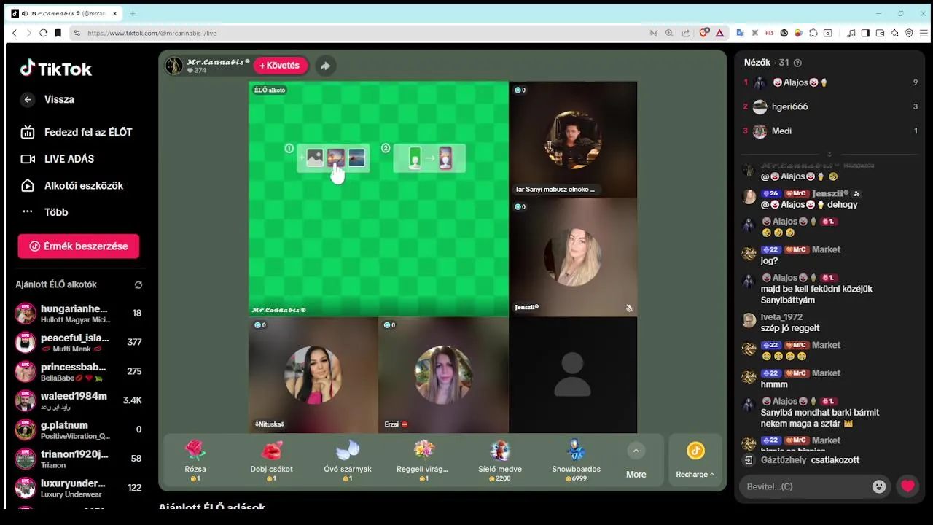Screen dimensions: 933x525
Task: Open Fedezd fel az ÉLŐT
Action: click(77, 132)
